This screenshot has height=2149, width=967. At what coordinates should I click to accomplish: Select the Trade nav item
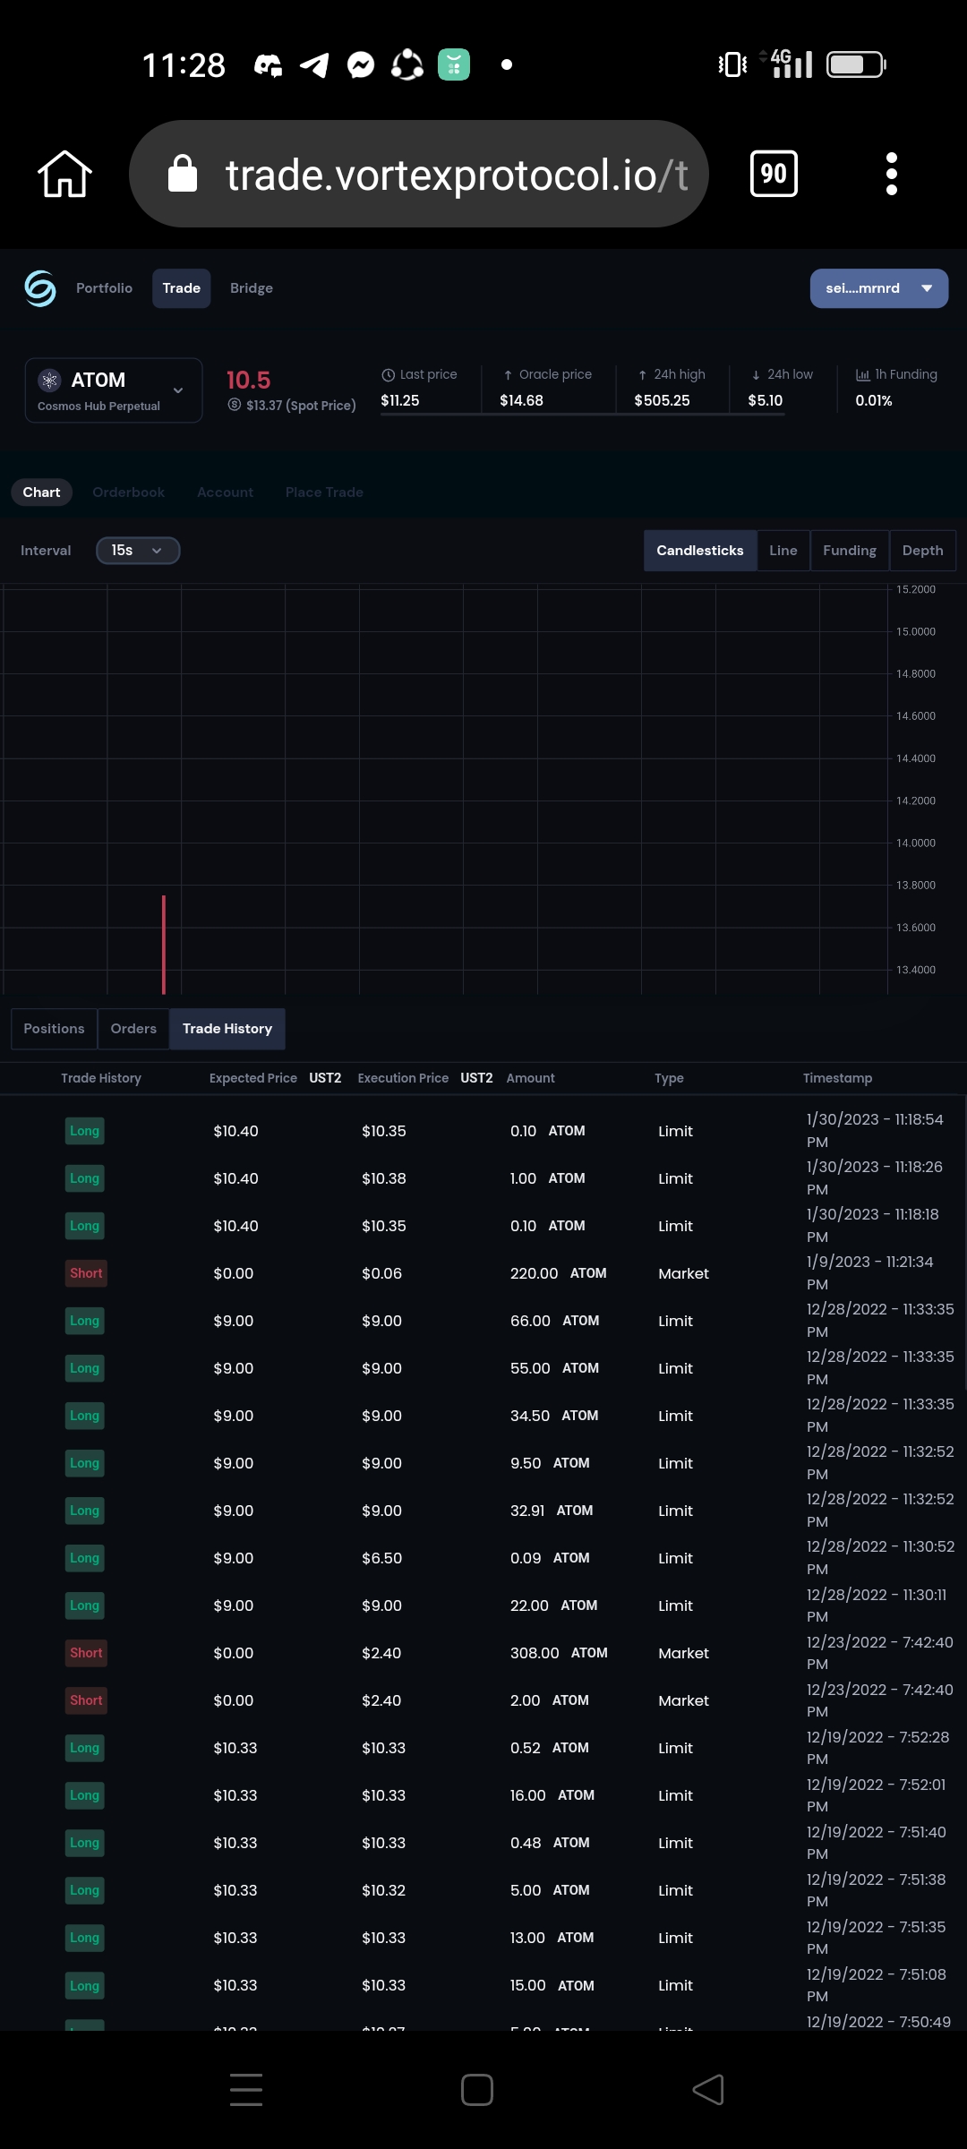tap(182, 288)
